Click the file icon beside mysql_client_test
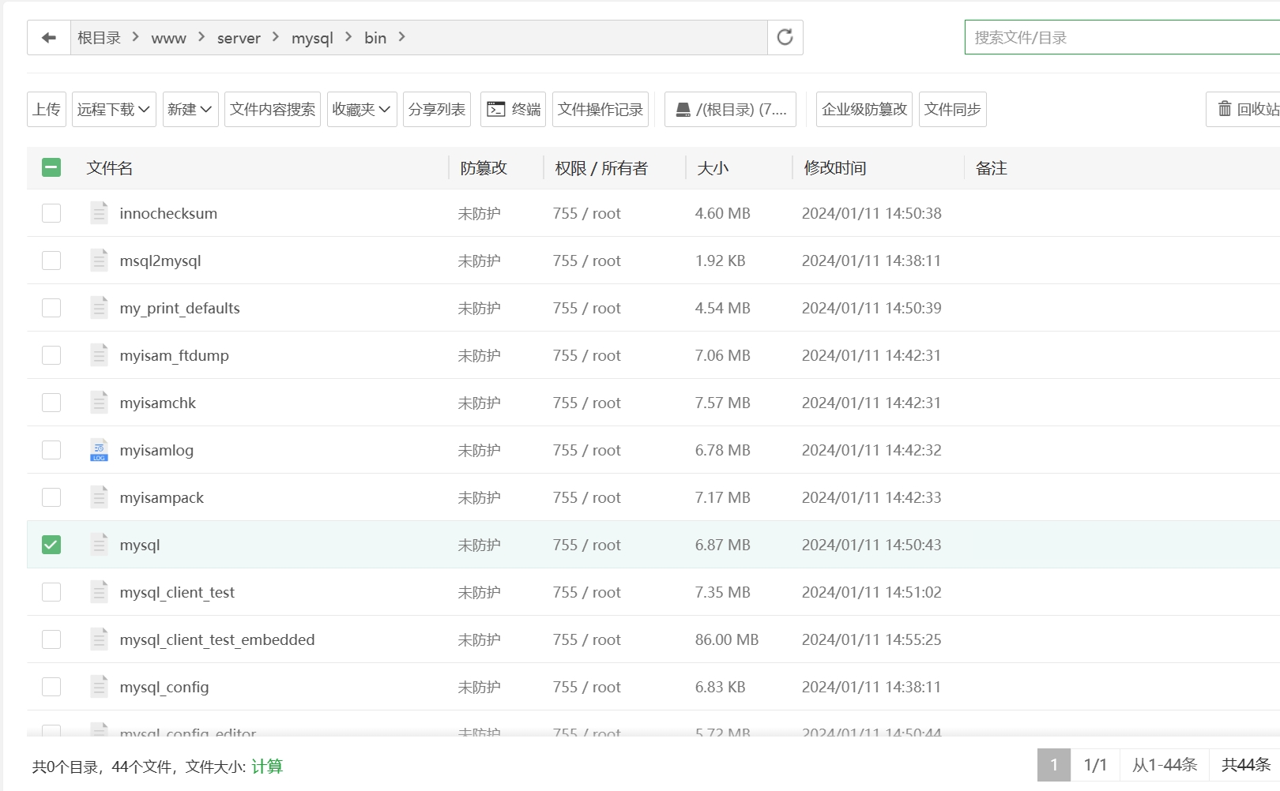Screen dimensions: 1280x791 point(99,592)
